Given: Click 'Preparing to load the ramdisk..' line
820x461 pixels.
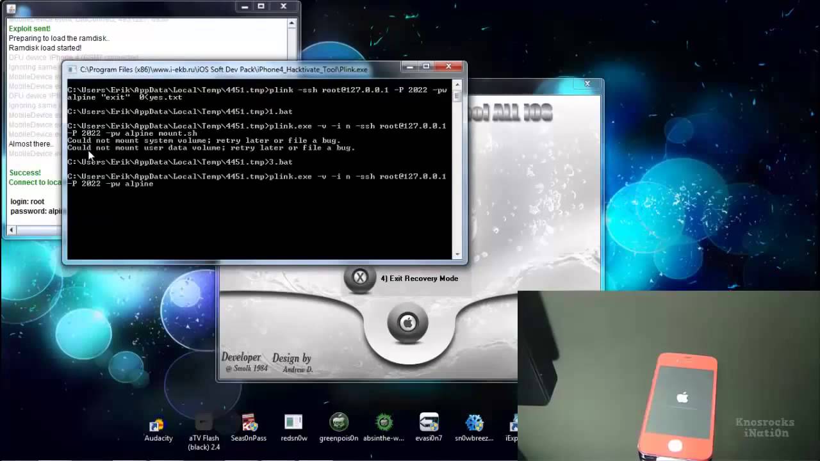Looking at the screenshot, I should [59, 38].
